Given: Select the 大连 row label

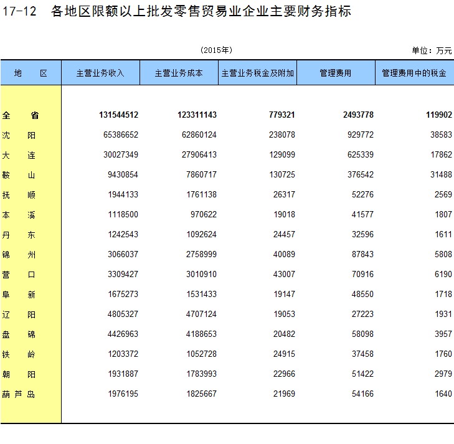Looking at the screenshot, I should click(x=20, y=155).
